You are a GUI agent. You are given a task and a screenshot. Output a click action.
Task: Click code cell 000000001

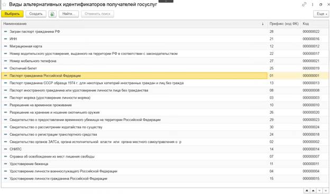point(311,76)
